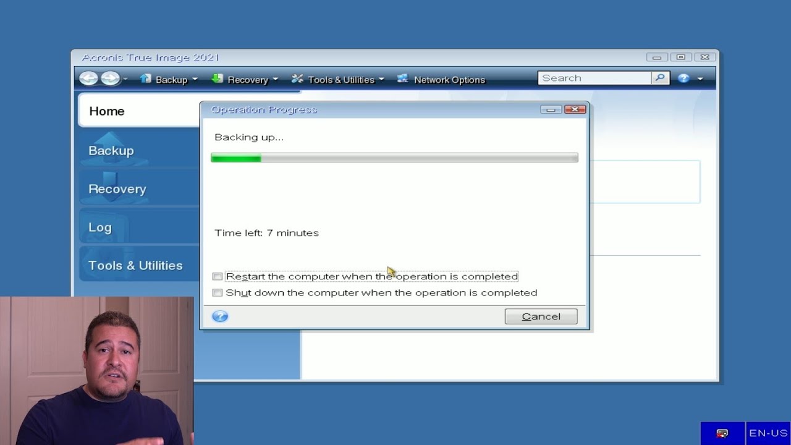Minimize the Operation Progress dialog

point(551,109)
